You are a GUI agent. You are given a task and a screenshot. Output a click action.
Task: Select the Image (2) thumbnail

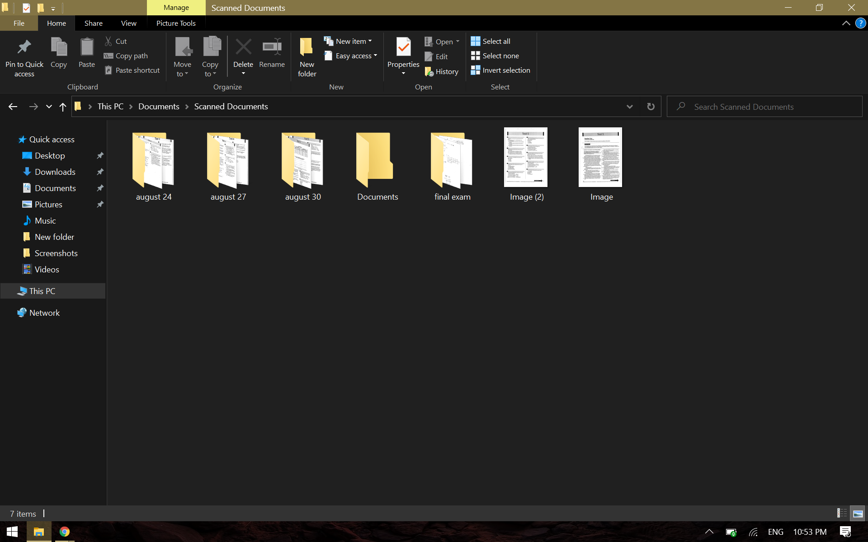pos(526,157)
